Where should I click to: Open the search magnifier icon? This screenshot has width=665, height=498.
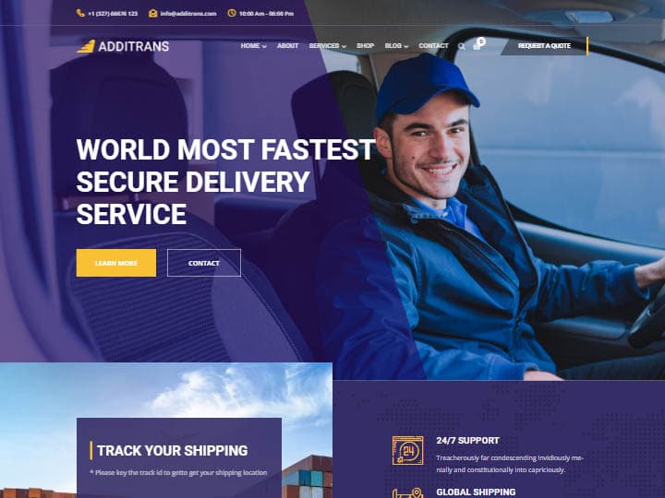(462, 46)
